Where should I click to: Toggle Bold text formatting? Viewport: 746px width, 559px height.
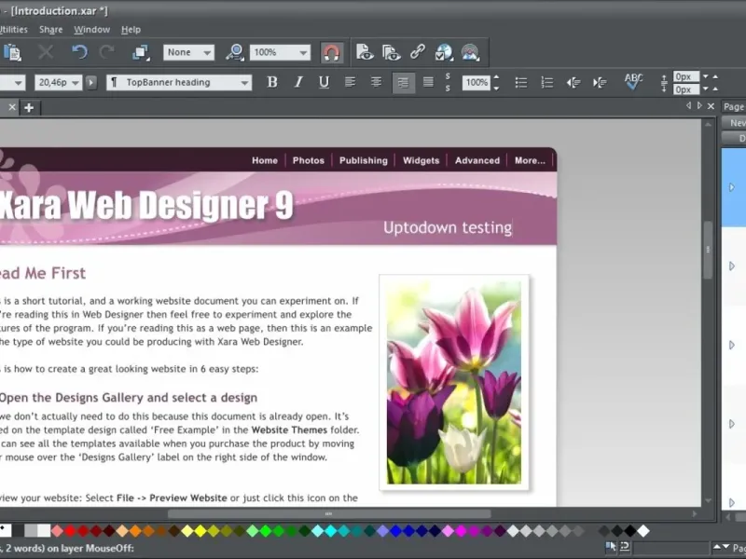pyautogui.click(x=272, y=82)
